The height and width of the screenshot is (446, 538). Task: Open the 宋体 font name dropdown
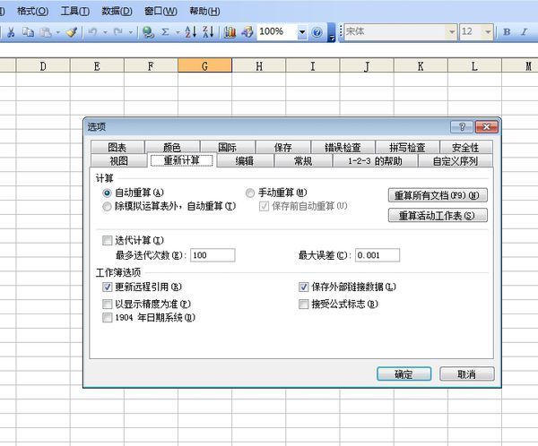pyautogui.click(x=452, y=32)
